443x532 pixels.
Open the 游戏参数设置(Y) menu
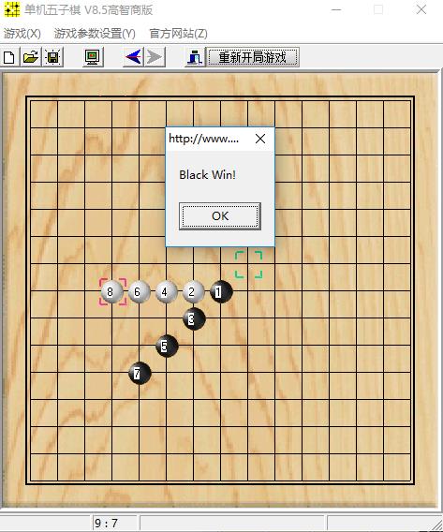(x=95, y=34)
